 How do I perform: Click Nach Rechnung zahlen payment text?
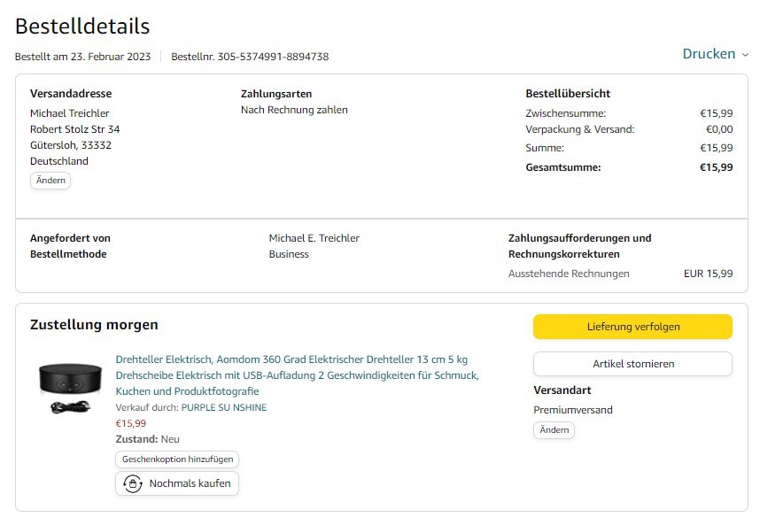pos(294,110)
